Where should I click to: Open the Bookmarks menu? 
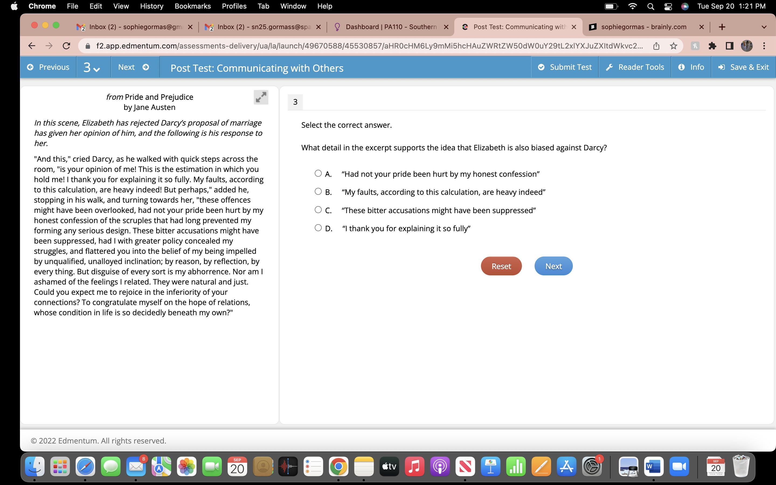tap(192, 6)
